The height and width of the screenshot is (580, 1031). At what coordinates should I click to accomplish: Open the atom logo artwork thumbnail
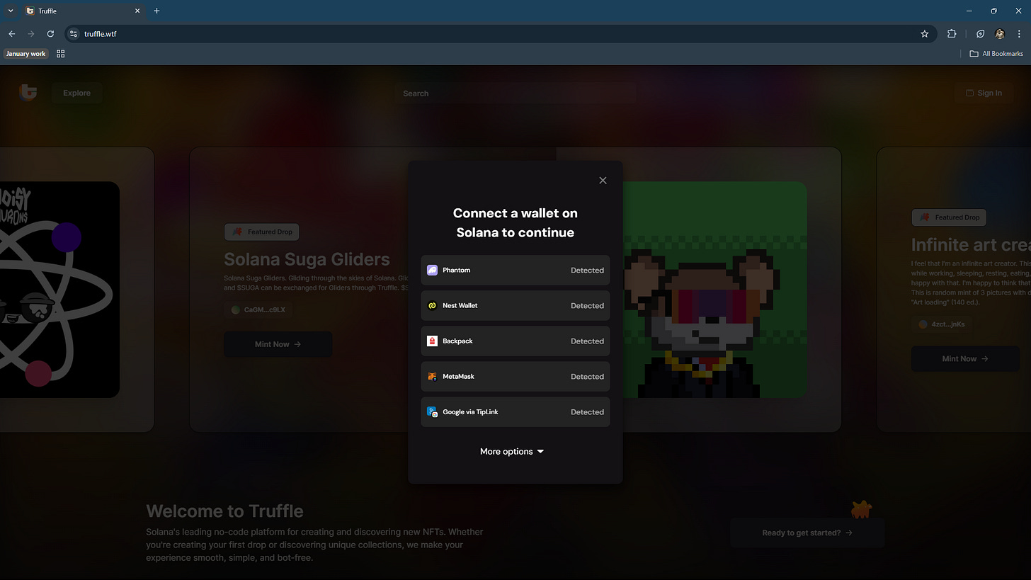coord(59,290)
